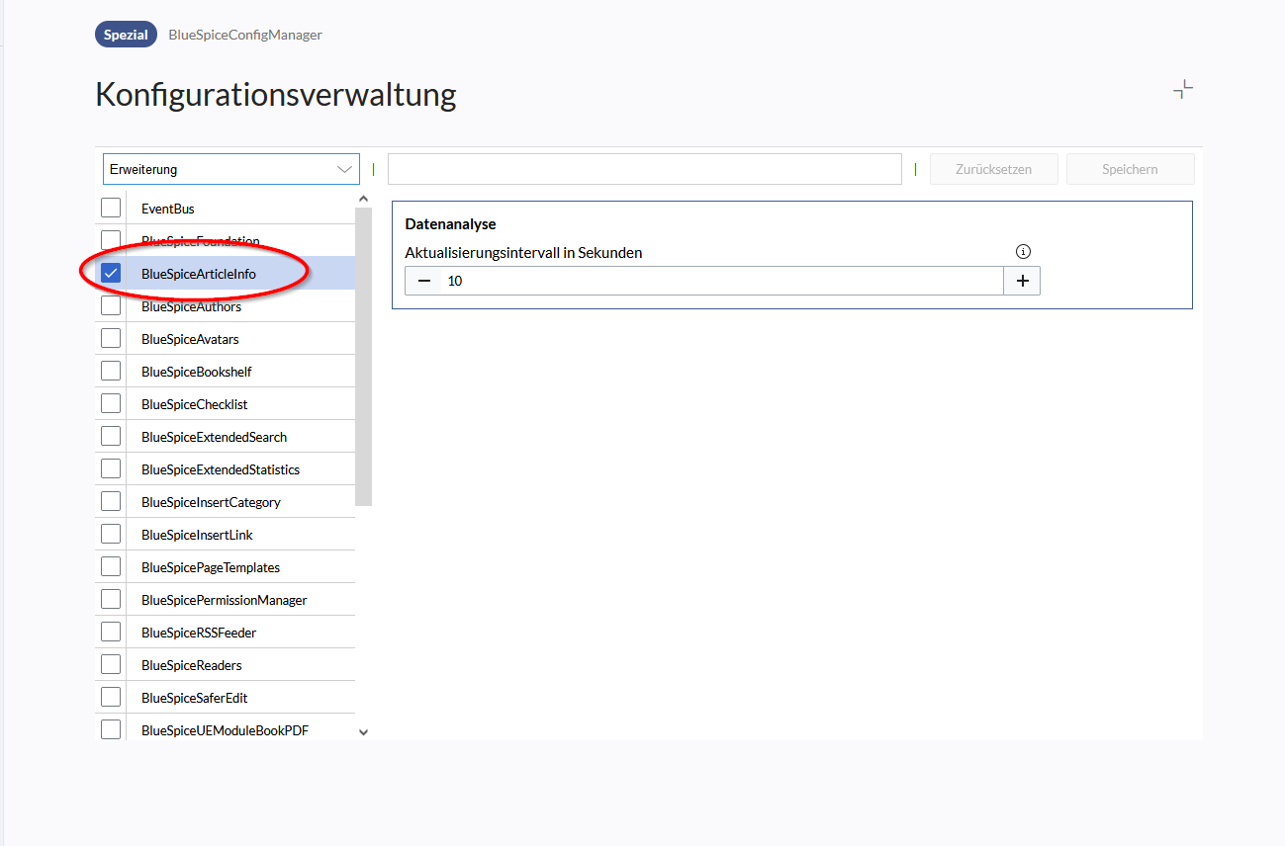
Task: Increase the interval with the plus button
Action: pos(1022,281)
